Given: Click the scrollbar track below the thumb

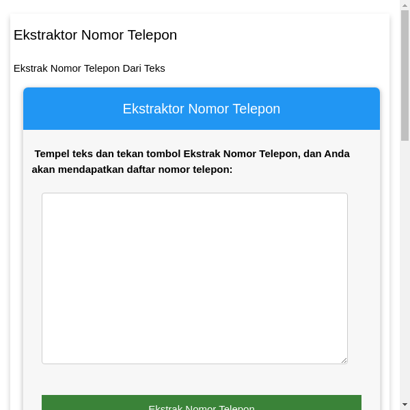Looking at the screenshot, I should (x=405, y=273).
